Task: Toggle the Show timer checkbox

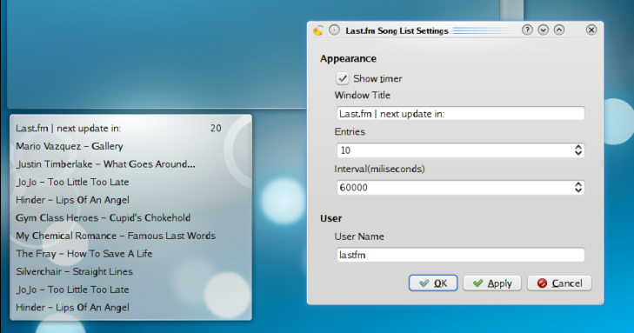Action: 343,78
